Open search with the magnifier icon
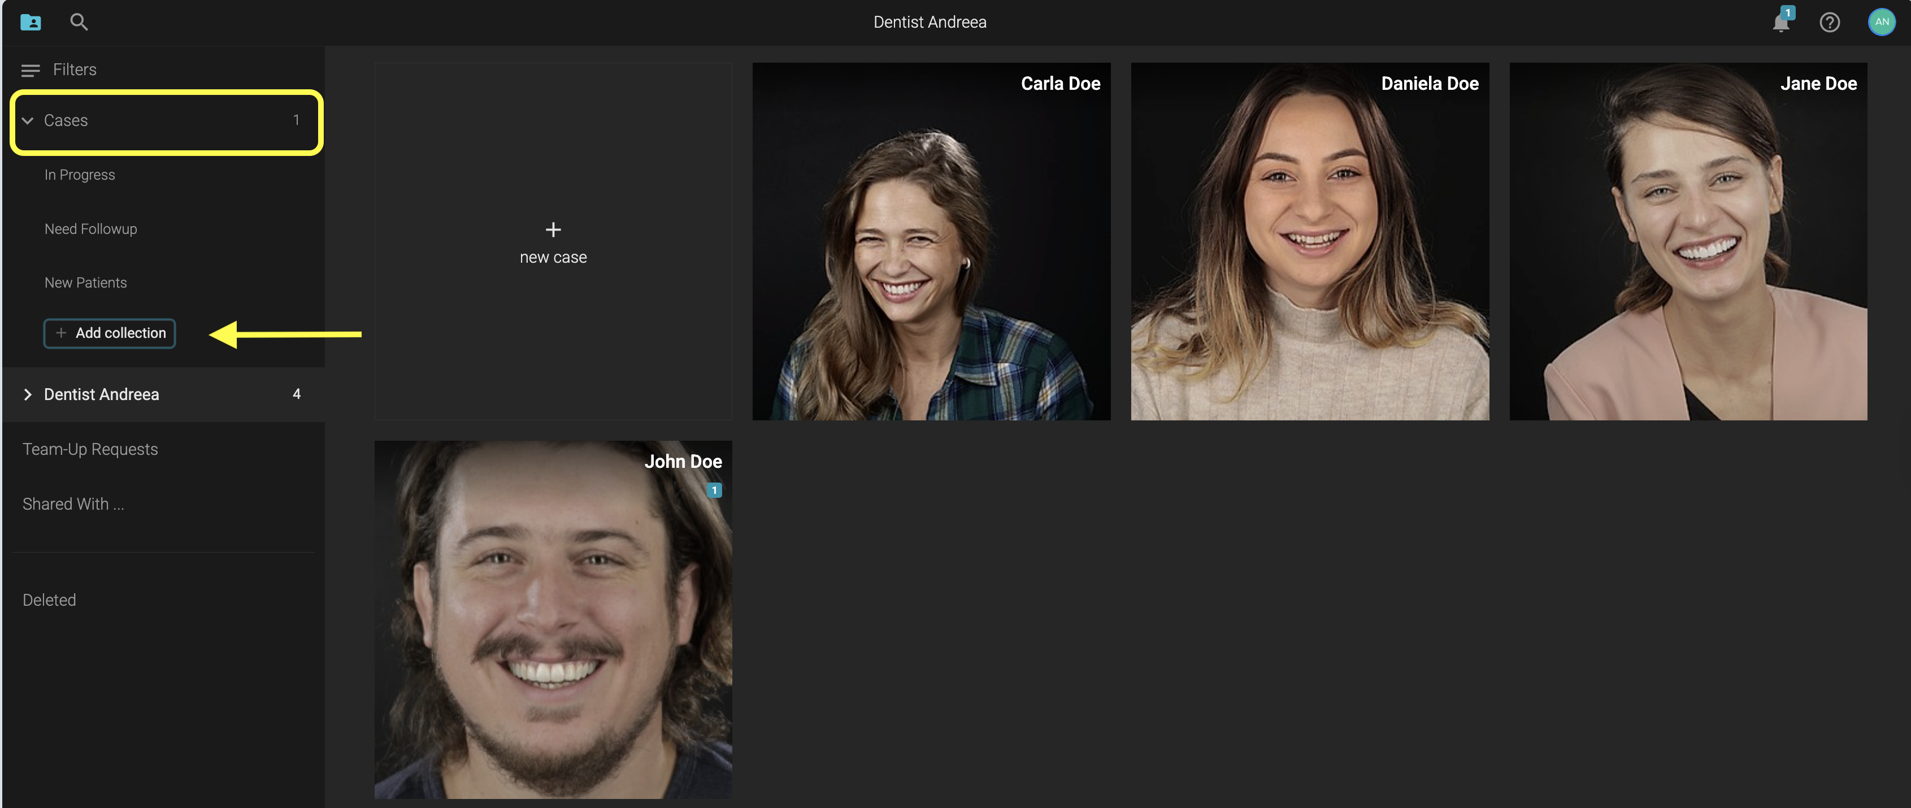The height and width of the screenshot is (808, 1911). click(79, 22)
